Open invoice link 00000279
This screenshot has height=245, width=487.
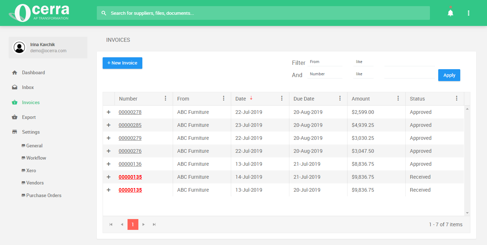click(x=130, y=138)
